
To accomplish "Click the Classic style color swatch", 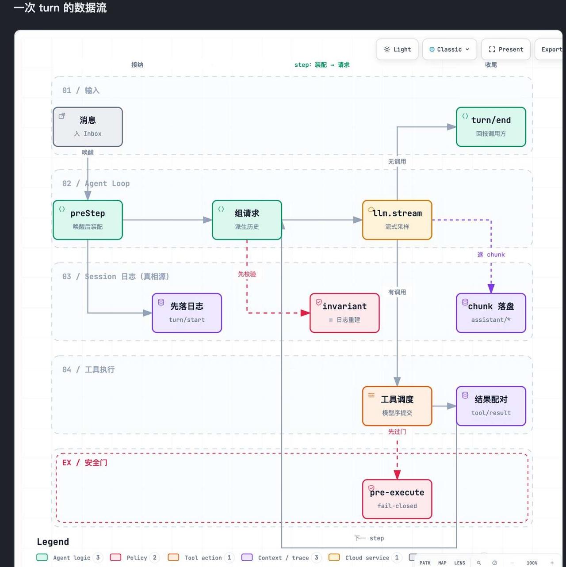I will click(432, 49).
